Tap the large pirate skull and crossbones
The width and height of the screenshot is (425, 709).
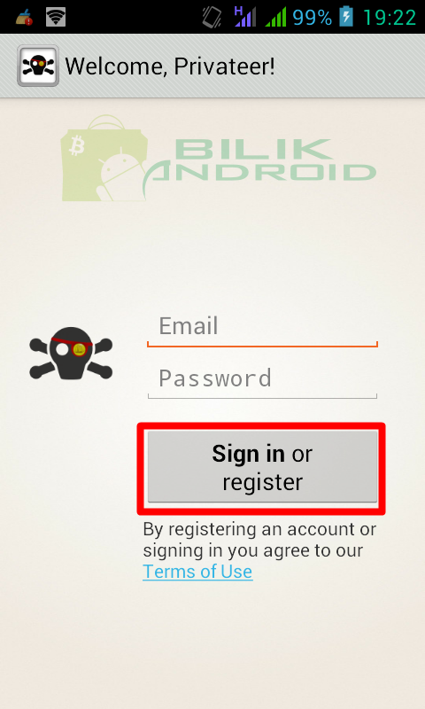pyautogui.click(x=71, y=354)
